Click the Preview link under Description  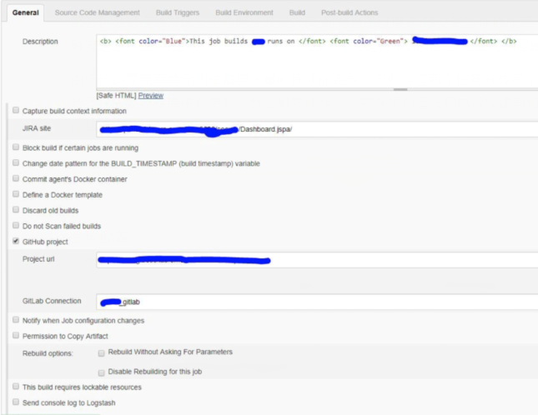click(x=151, y=96)
